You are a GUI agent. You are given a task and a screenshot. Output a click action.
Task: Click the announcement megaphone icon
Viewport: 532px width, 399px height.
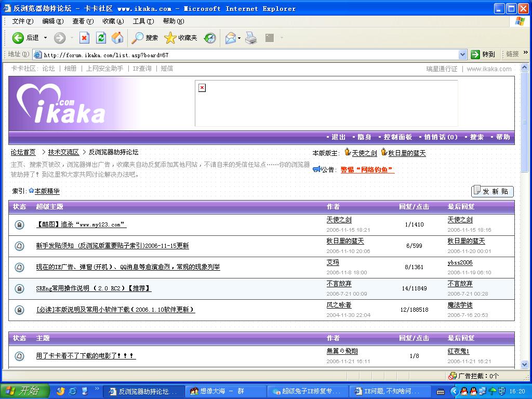[316, 169]
